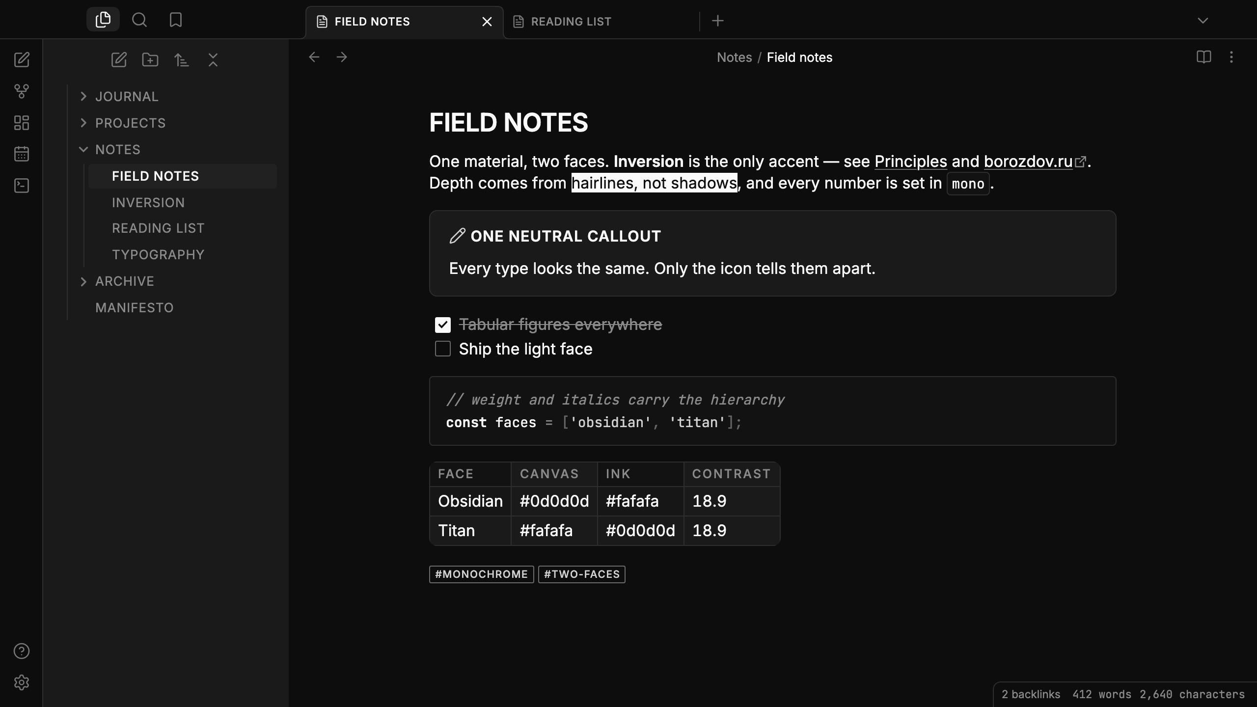
Task: Expand the PROJECTS folder
Action: (83, 123)
